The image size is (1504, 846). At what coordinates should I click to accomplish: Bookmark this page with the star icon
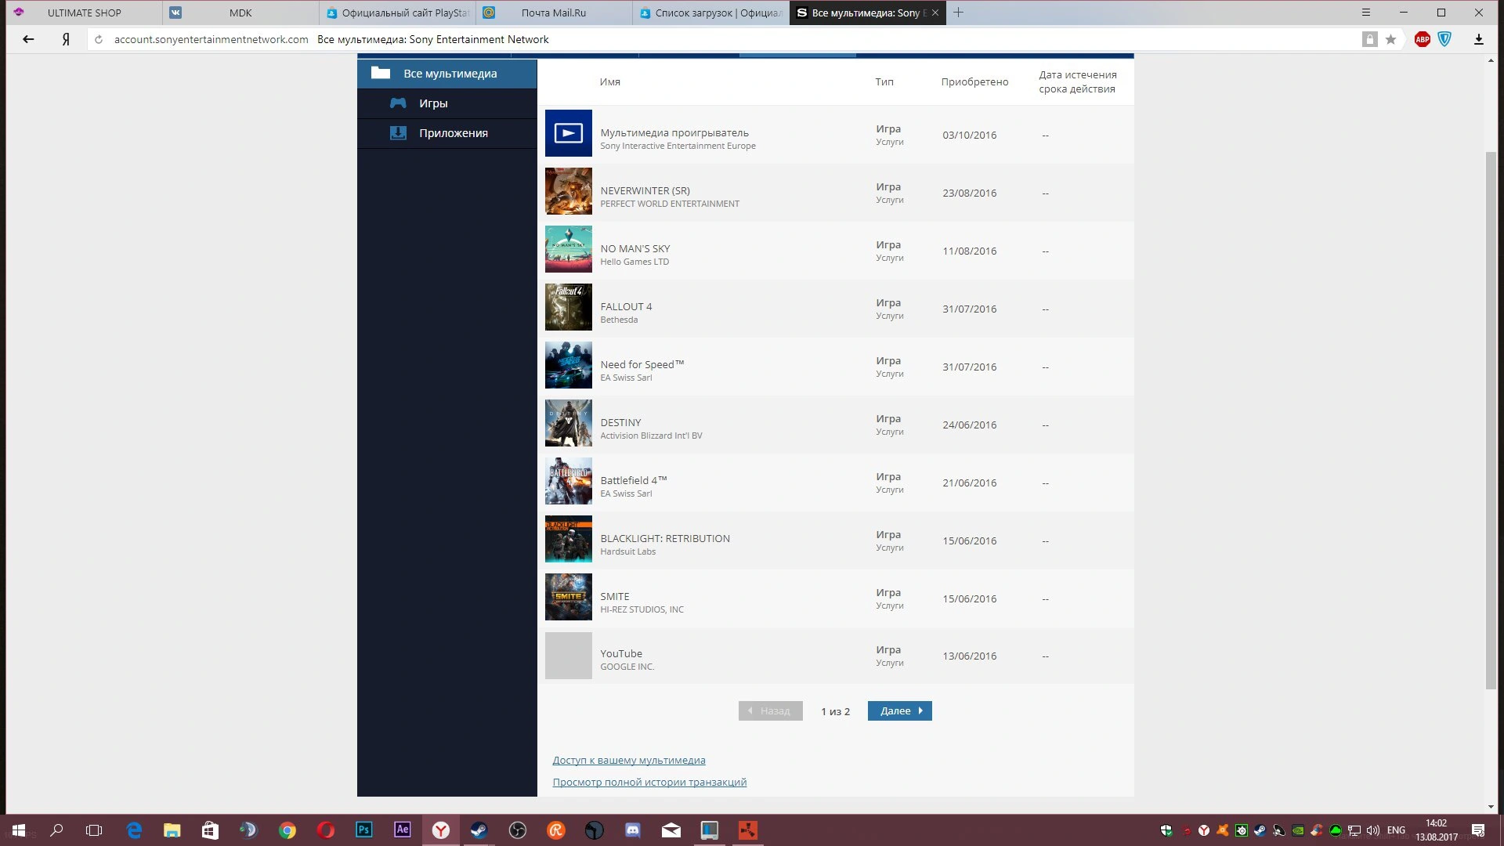click(1390, 39)
